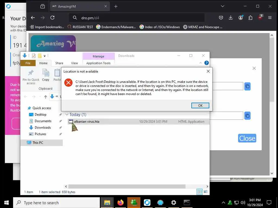The width and height of the screenshot is (278, 208).
Task: Click upper blue copy icon on web page
Action: (x=247, y=86)
